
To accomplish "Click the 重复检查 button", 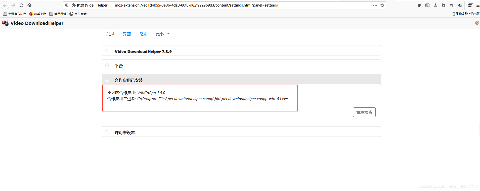I will click(364, 112).
